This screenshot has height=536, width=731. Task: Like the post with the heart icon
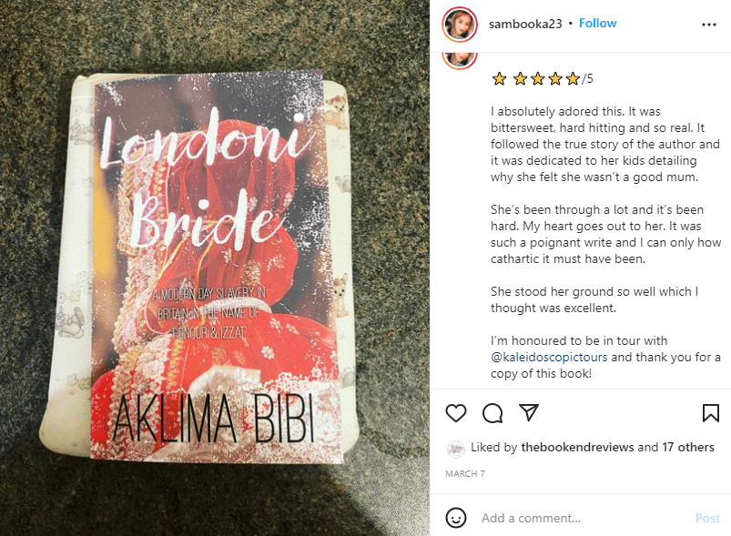pyautogui.click(x=455, y=413)
